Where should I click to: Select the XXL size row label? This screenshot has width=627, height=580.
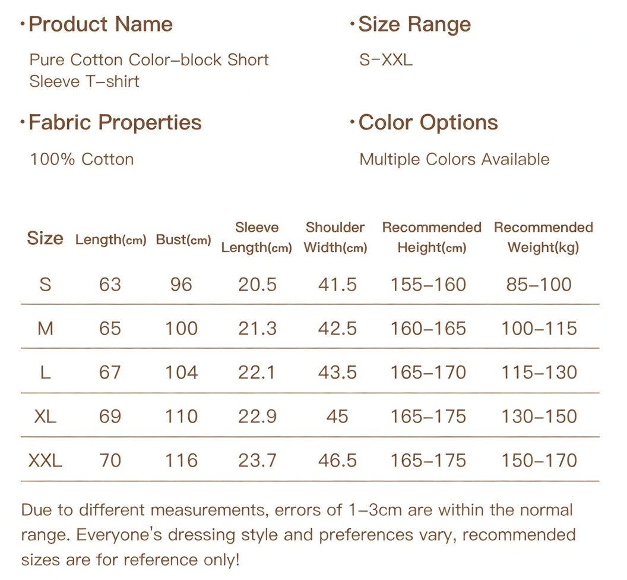coord(45,460)
